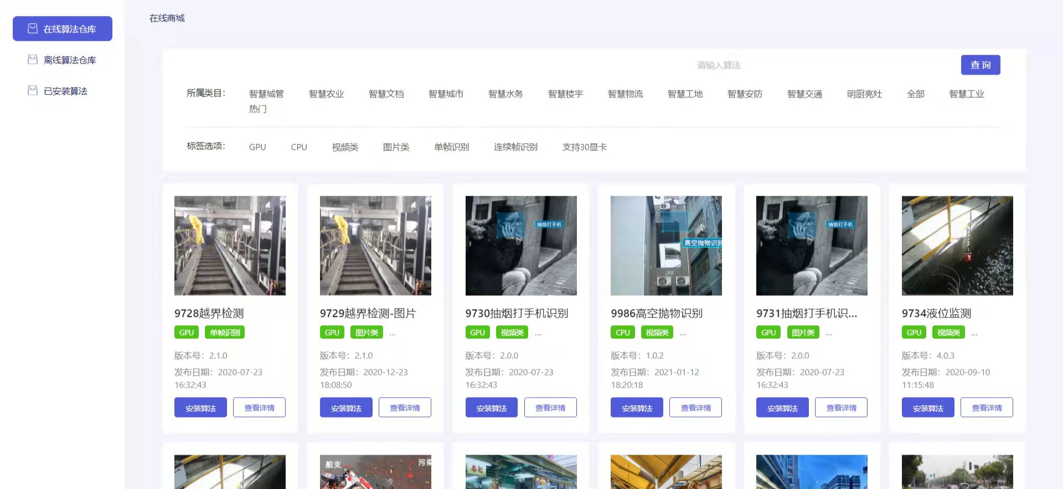Open the 9730抽烟打手机识别 thumbnail image
Viewport: 1063px width, 489px height.
tap(521, 246)
